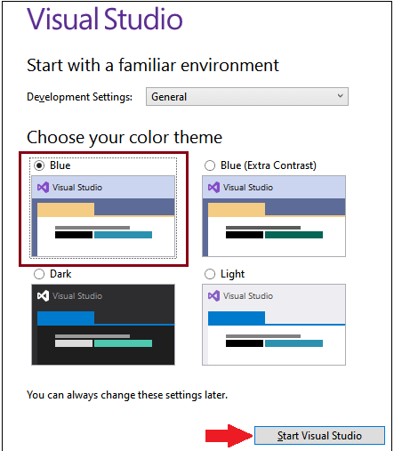
Task: Open the Development Settings dropdown arrow
Action: pyautogui.click(x=340, y=96)
